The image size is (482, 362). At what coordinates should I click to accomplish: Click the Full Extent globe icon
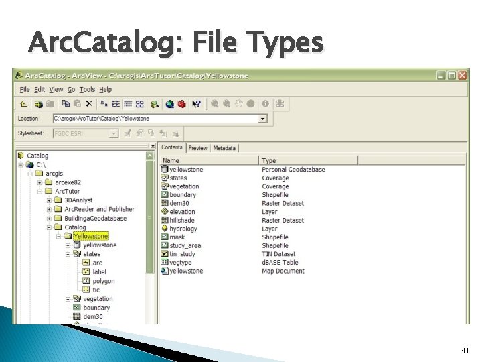(251, 104)
